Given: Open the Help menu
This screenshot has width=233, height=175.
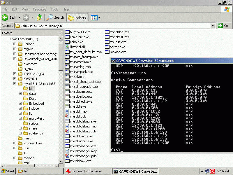Looking at the screenshot, I should tap(66, 9).
